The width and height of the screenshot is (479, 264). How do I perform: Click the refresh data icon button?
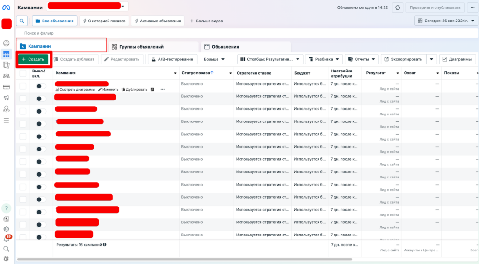pyautogui.click(x=398, y=7)
